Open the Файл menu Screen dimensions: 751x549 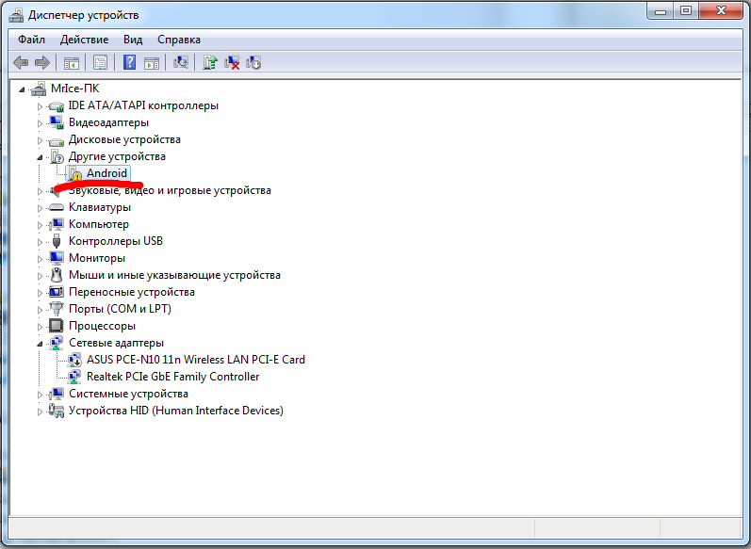click(x=32, y=40)
